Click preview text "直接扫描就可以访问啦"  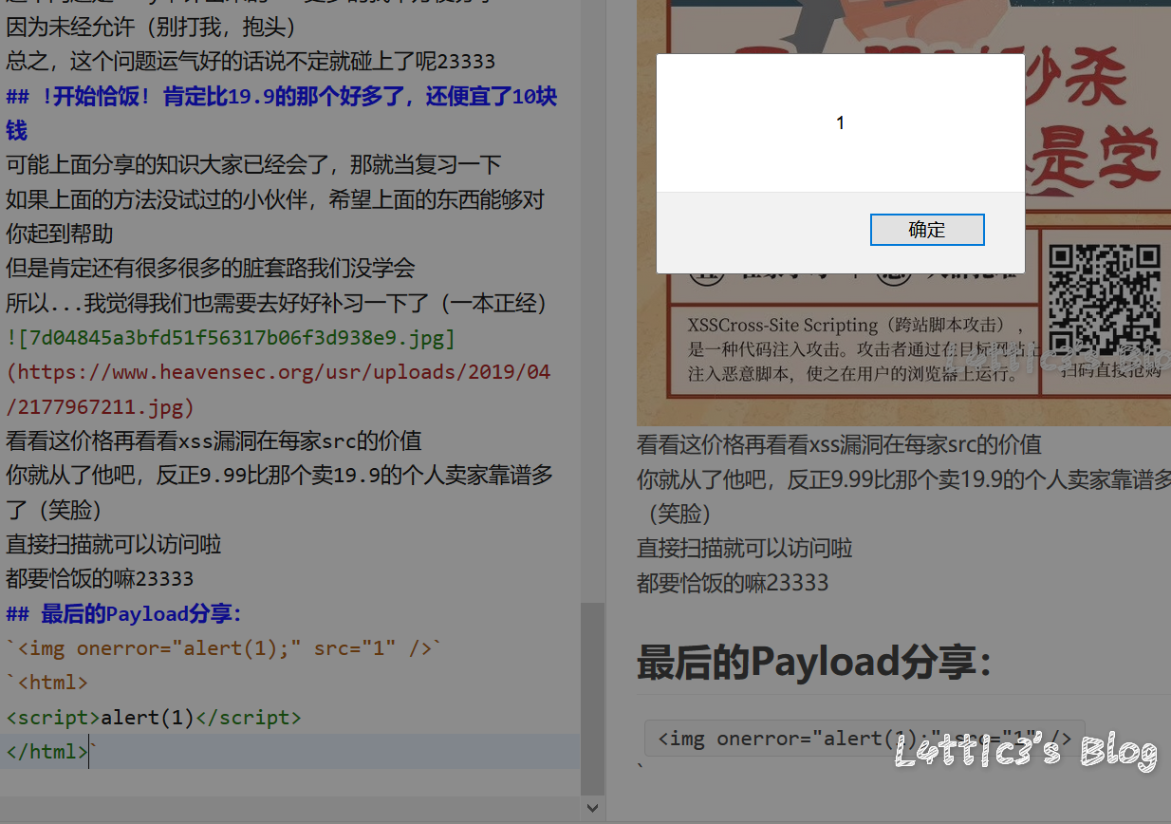[x=745, y=548]
